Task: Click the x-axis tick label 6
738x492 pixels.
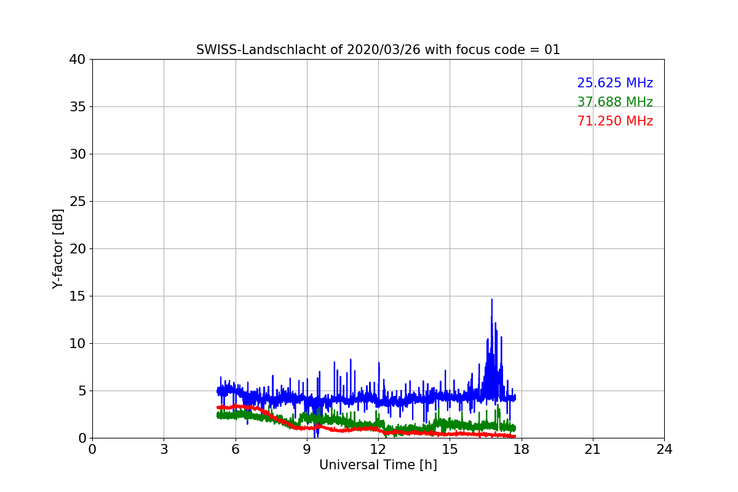Action: pos(236,450)
